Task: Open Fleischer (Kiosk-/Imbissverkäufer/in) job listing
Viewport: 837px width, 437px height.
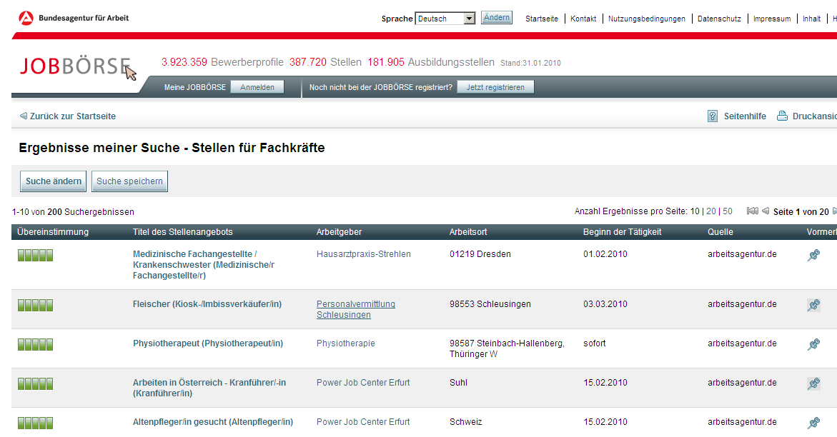Action: (x=207, y=304)
